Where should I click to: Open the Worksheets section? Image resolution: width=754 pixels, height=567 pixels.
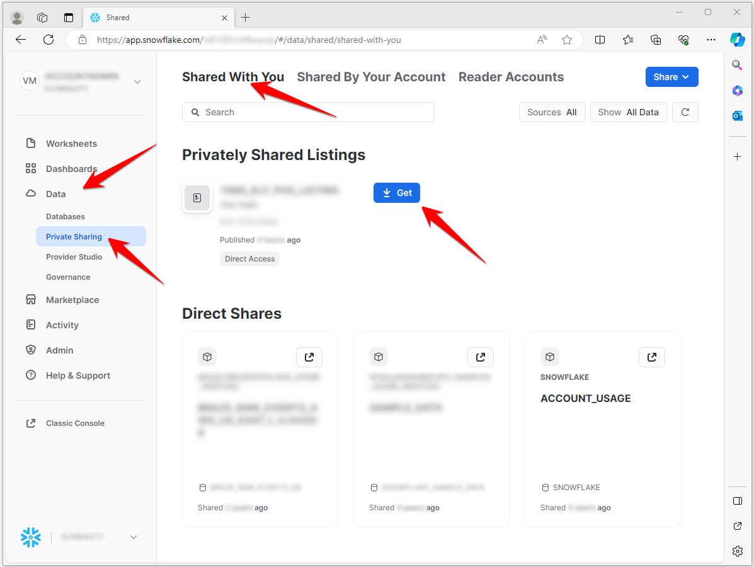coord(71,143)
